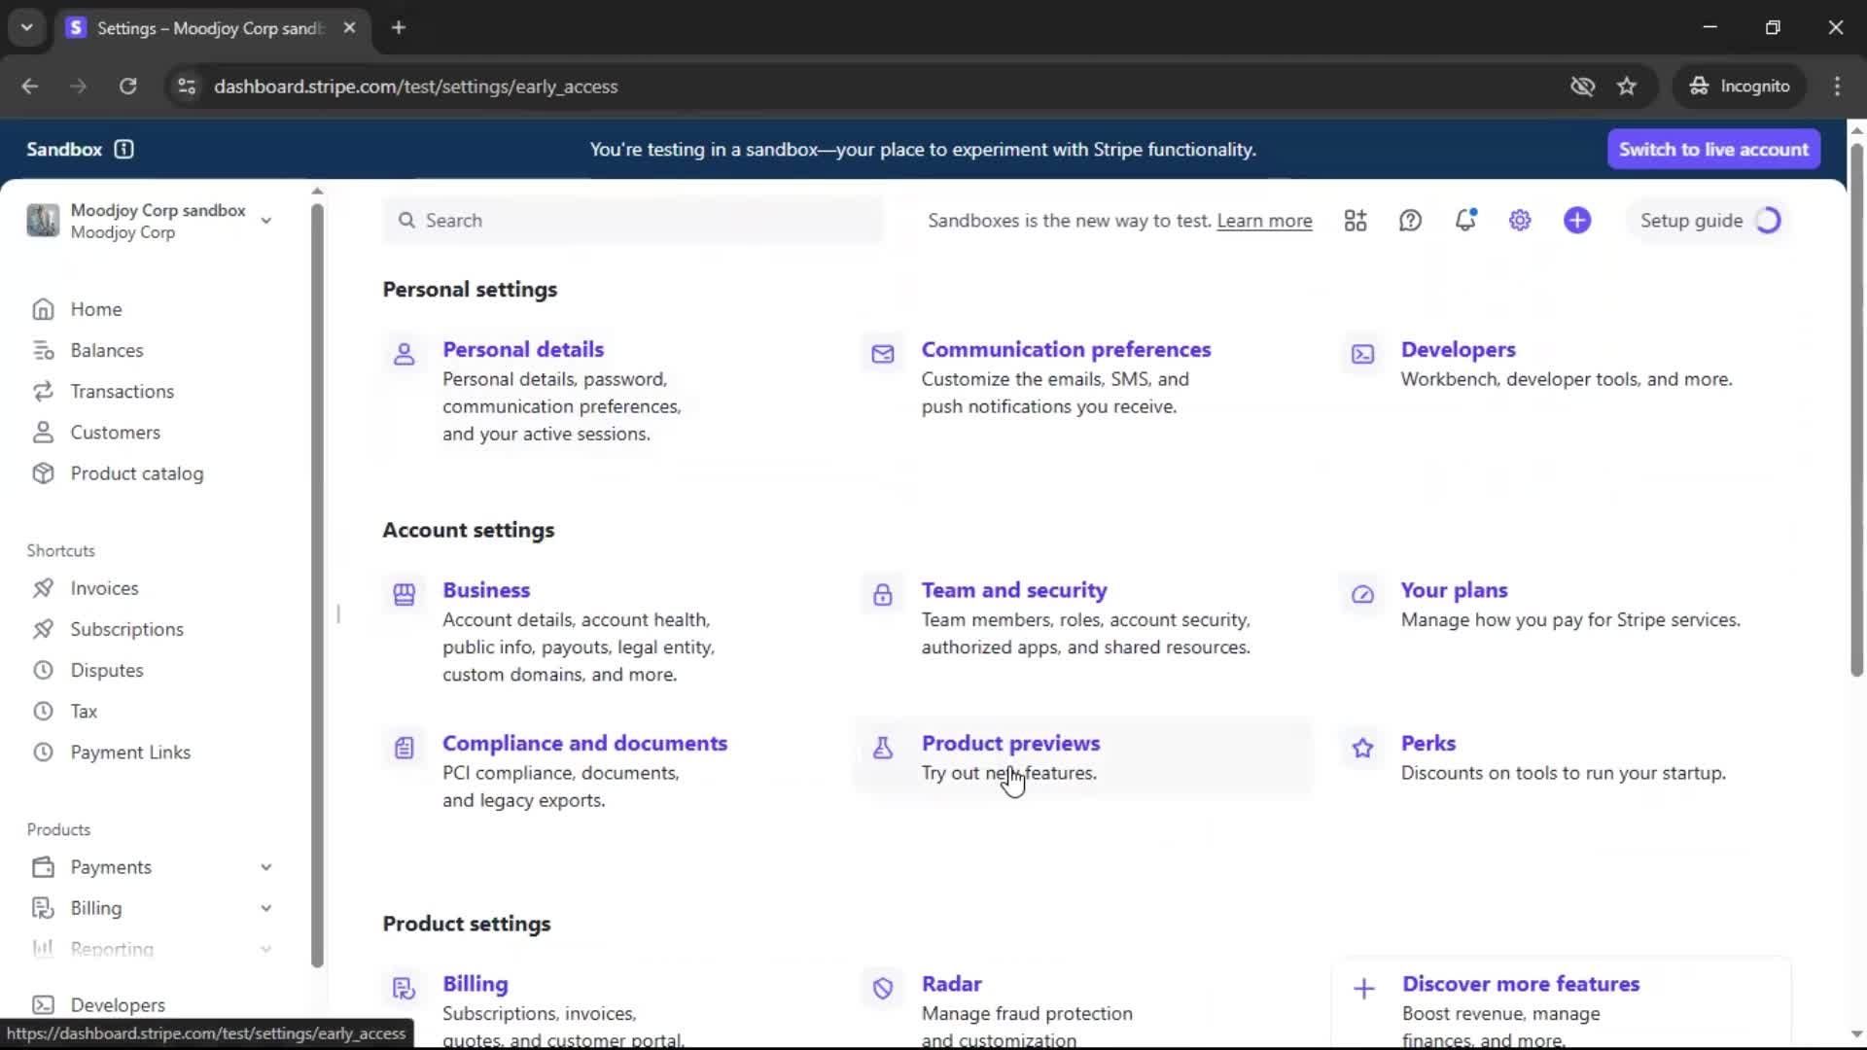Screen dimensions: 1867x1050
Task: Click the notifications bell icon
Action: tap(1465, 221)
